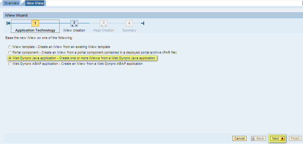
Task: Click the roadmap end marker
Action: pos(143,23)
